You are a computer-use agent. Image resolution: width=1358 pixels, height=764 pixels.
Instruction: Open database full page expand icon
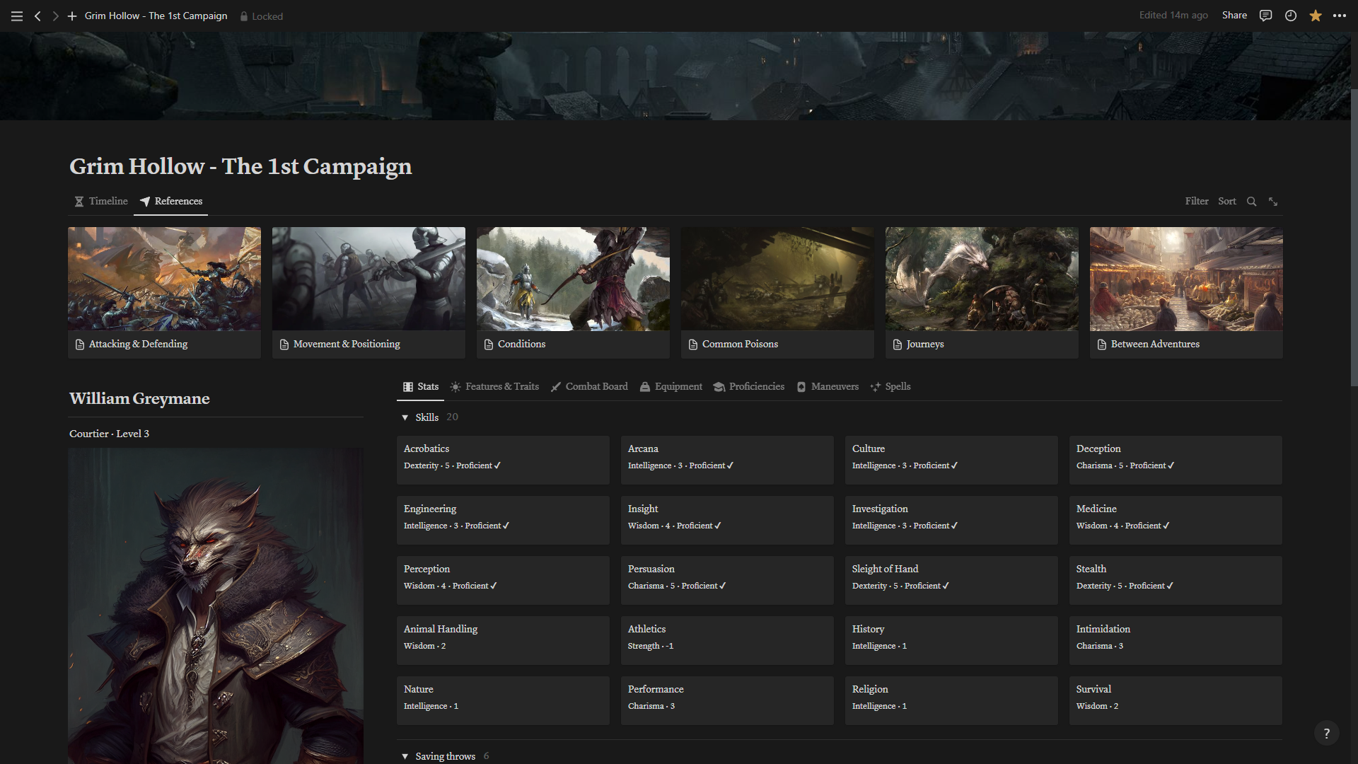point(1273,202)
